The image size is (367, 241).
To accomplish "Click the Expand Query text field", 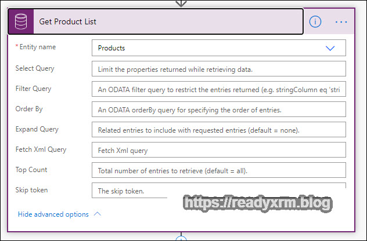I will pyautogui.click(x=218, y=130).
